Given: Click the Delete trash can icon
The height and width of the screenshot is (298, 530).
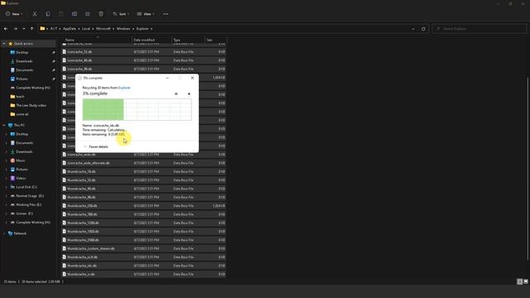Looking at the screenshot, I should pyautogui.click(x=101, y=14).
